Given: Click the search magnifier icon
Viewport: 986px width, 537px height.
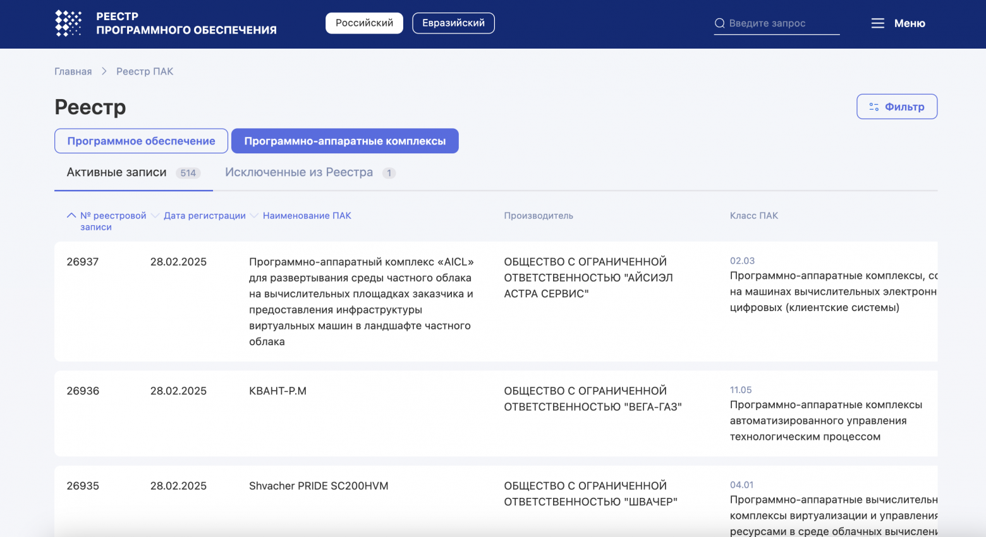Looking at the screenshot, I should [x=719, y=23].
